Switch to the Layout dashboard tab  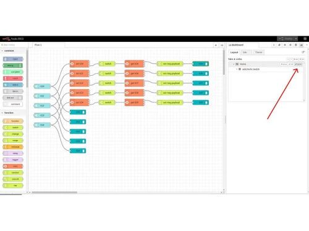pyautogui.click(x=234, y=52)
